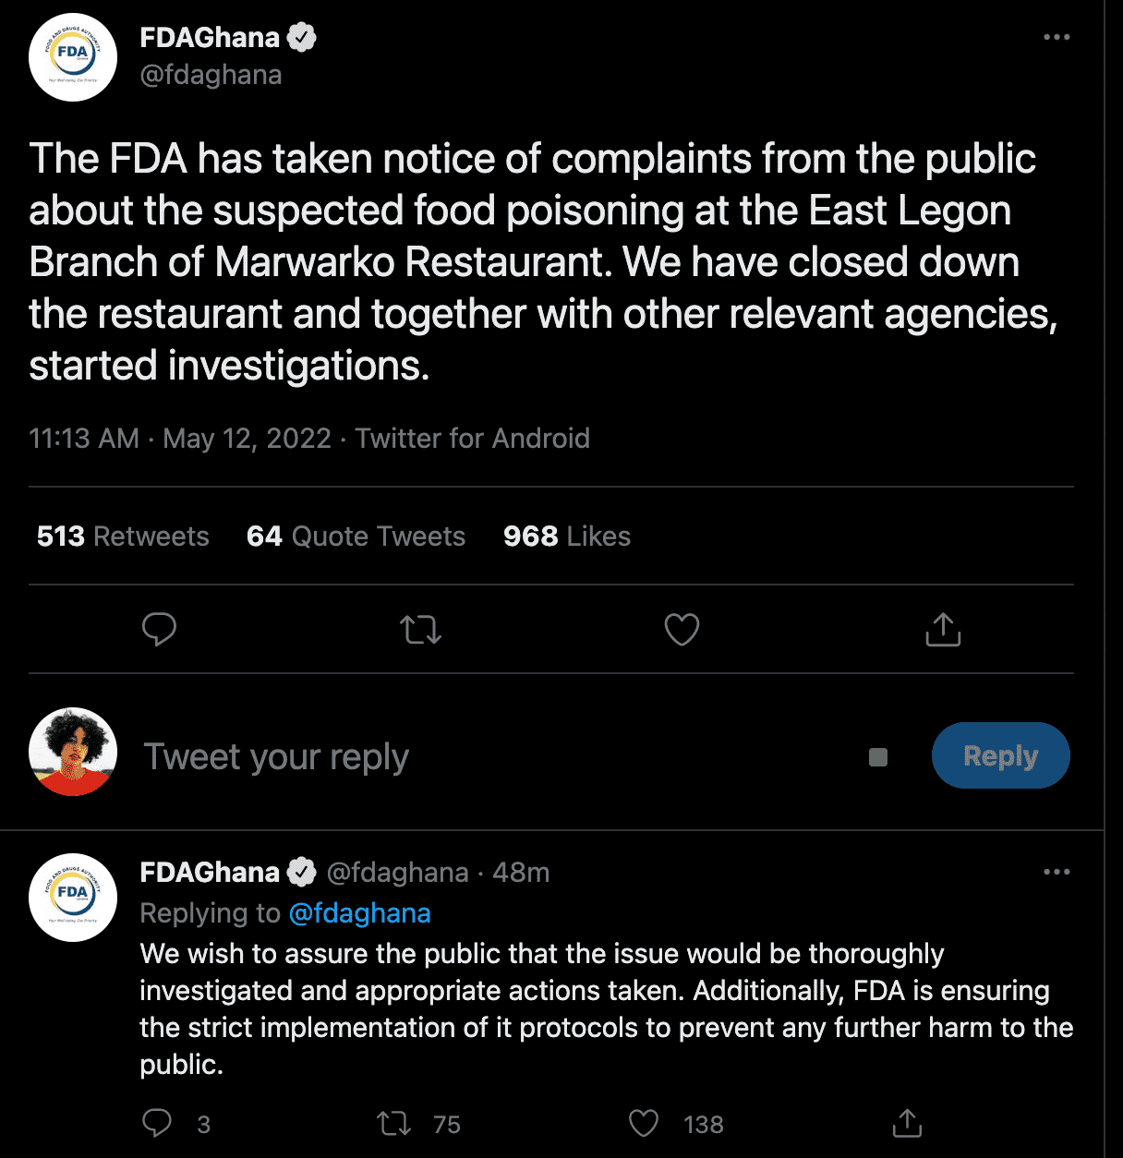1123x1158 pixels.
Task: Open more options on the reply tweet
Action: (1057, 872)
